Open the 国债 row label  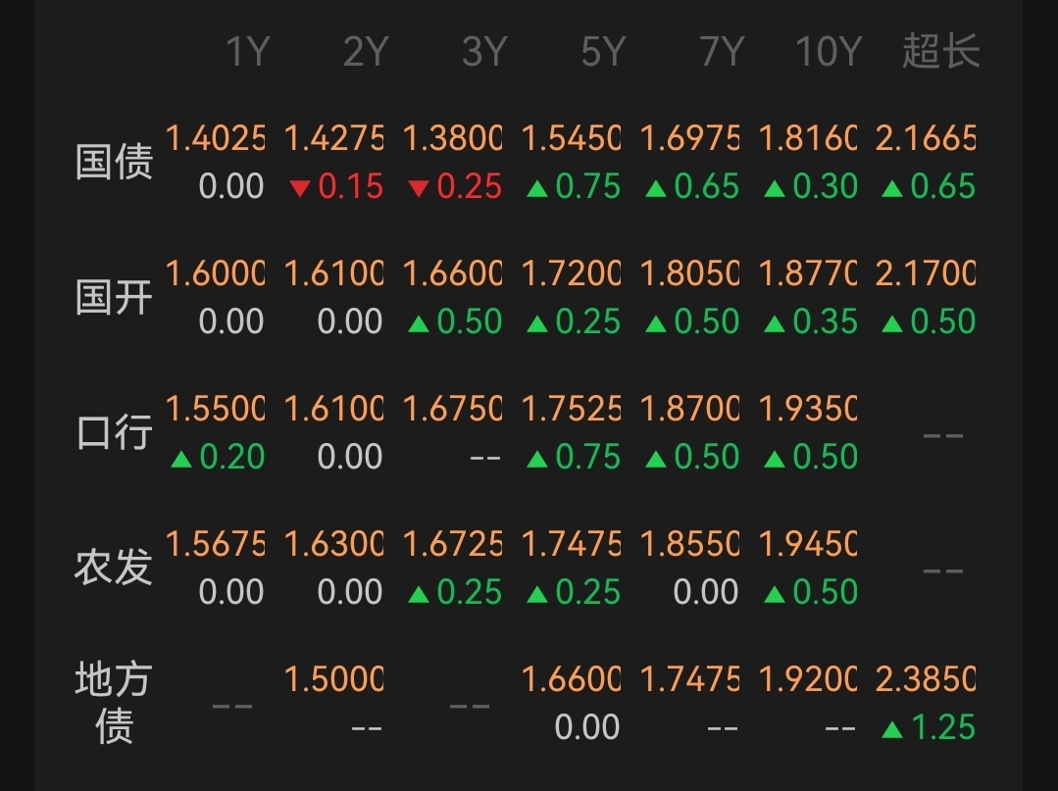click(114, 162)
